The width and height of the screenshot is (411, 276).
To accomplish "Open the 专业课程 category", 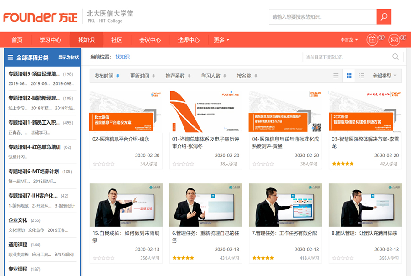I will (18, 269).
